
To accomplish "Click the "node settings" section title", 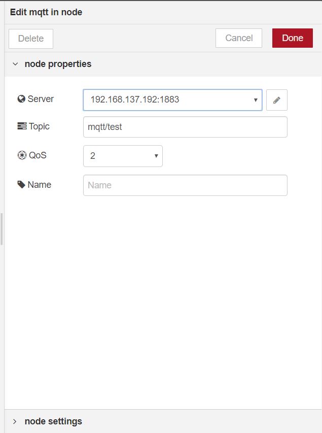I will 53,421.
